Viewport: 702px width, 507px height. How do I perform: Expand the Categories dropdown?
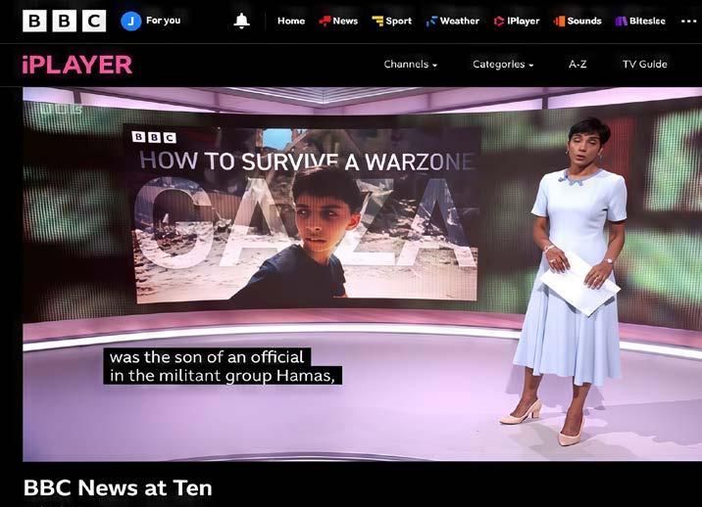(x=503, y=65)
